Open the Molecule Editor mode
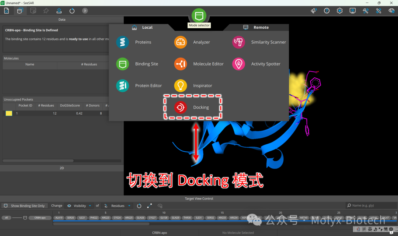 point(199,64)
